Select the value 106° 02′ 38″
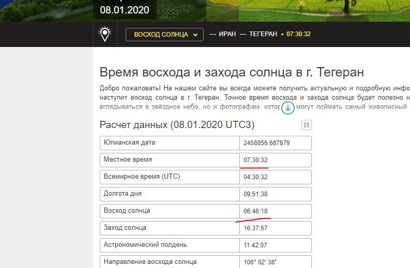This screenshot has height=268, width=410. coord(260,262)
